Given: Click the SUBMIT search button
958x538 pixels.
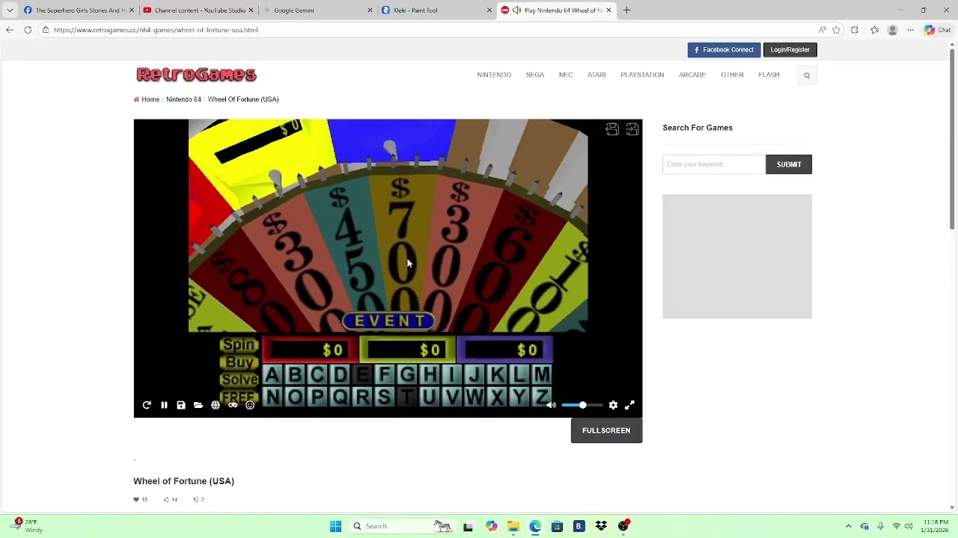Looking at the screenshot, I should pyautogui.click(x=789, y=164).
